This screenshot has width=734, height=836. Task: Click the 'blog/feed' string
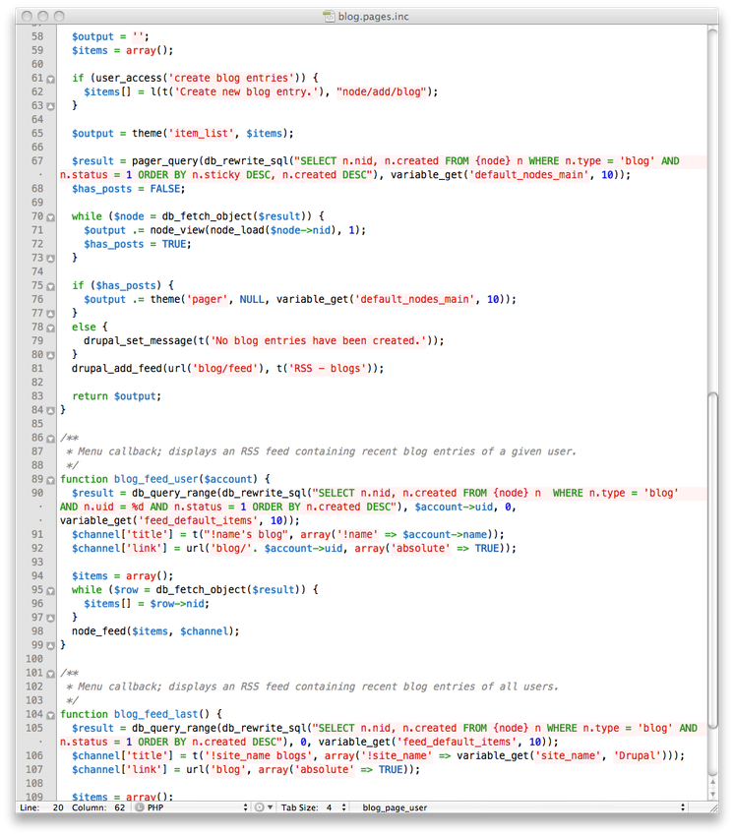click(225, 369)
